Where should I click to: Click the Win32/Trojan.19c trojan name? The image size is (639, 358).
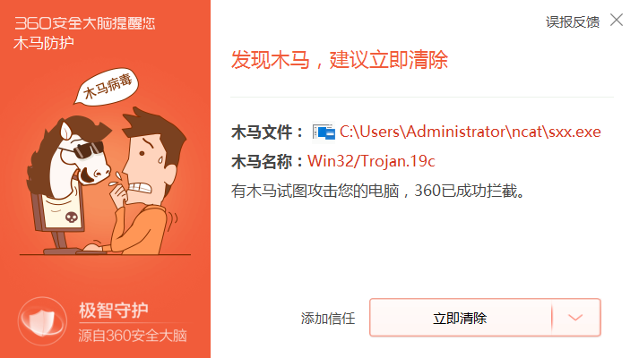point(371,161)
